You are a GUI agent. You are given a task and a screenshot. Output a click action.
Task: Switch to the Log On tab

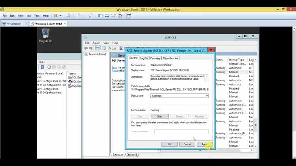[144, 58]
